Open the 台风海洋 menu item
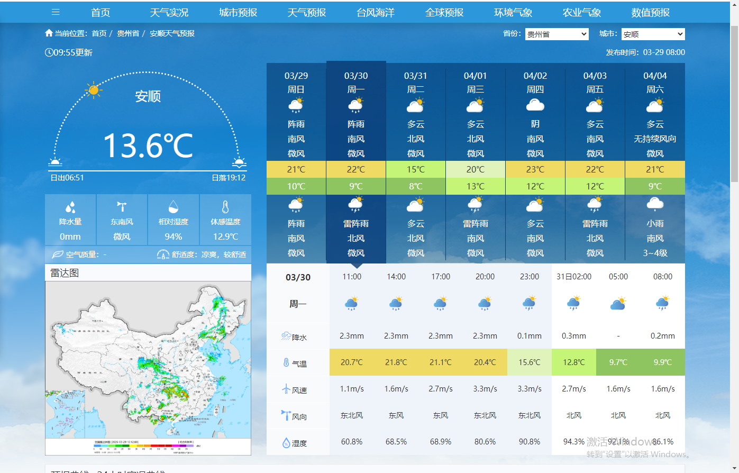739x473 pixels. pyautogui.click(x=376, y=12)
